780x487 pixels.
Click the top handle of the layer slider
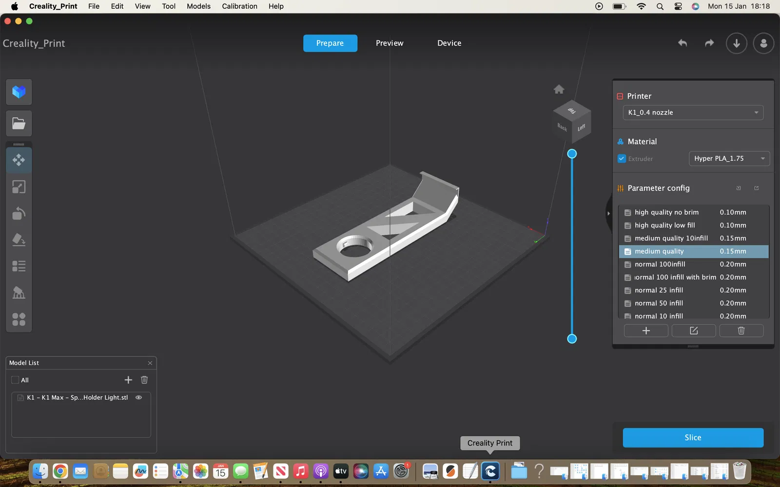[572, 154]
